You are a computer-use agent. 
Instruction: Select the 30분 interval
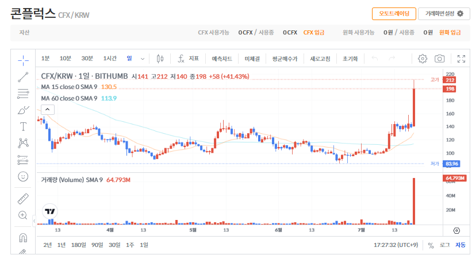coord(87,59)
